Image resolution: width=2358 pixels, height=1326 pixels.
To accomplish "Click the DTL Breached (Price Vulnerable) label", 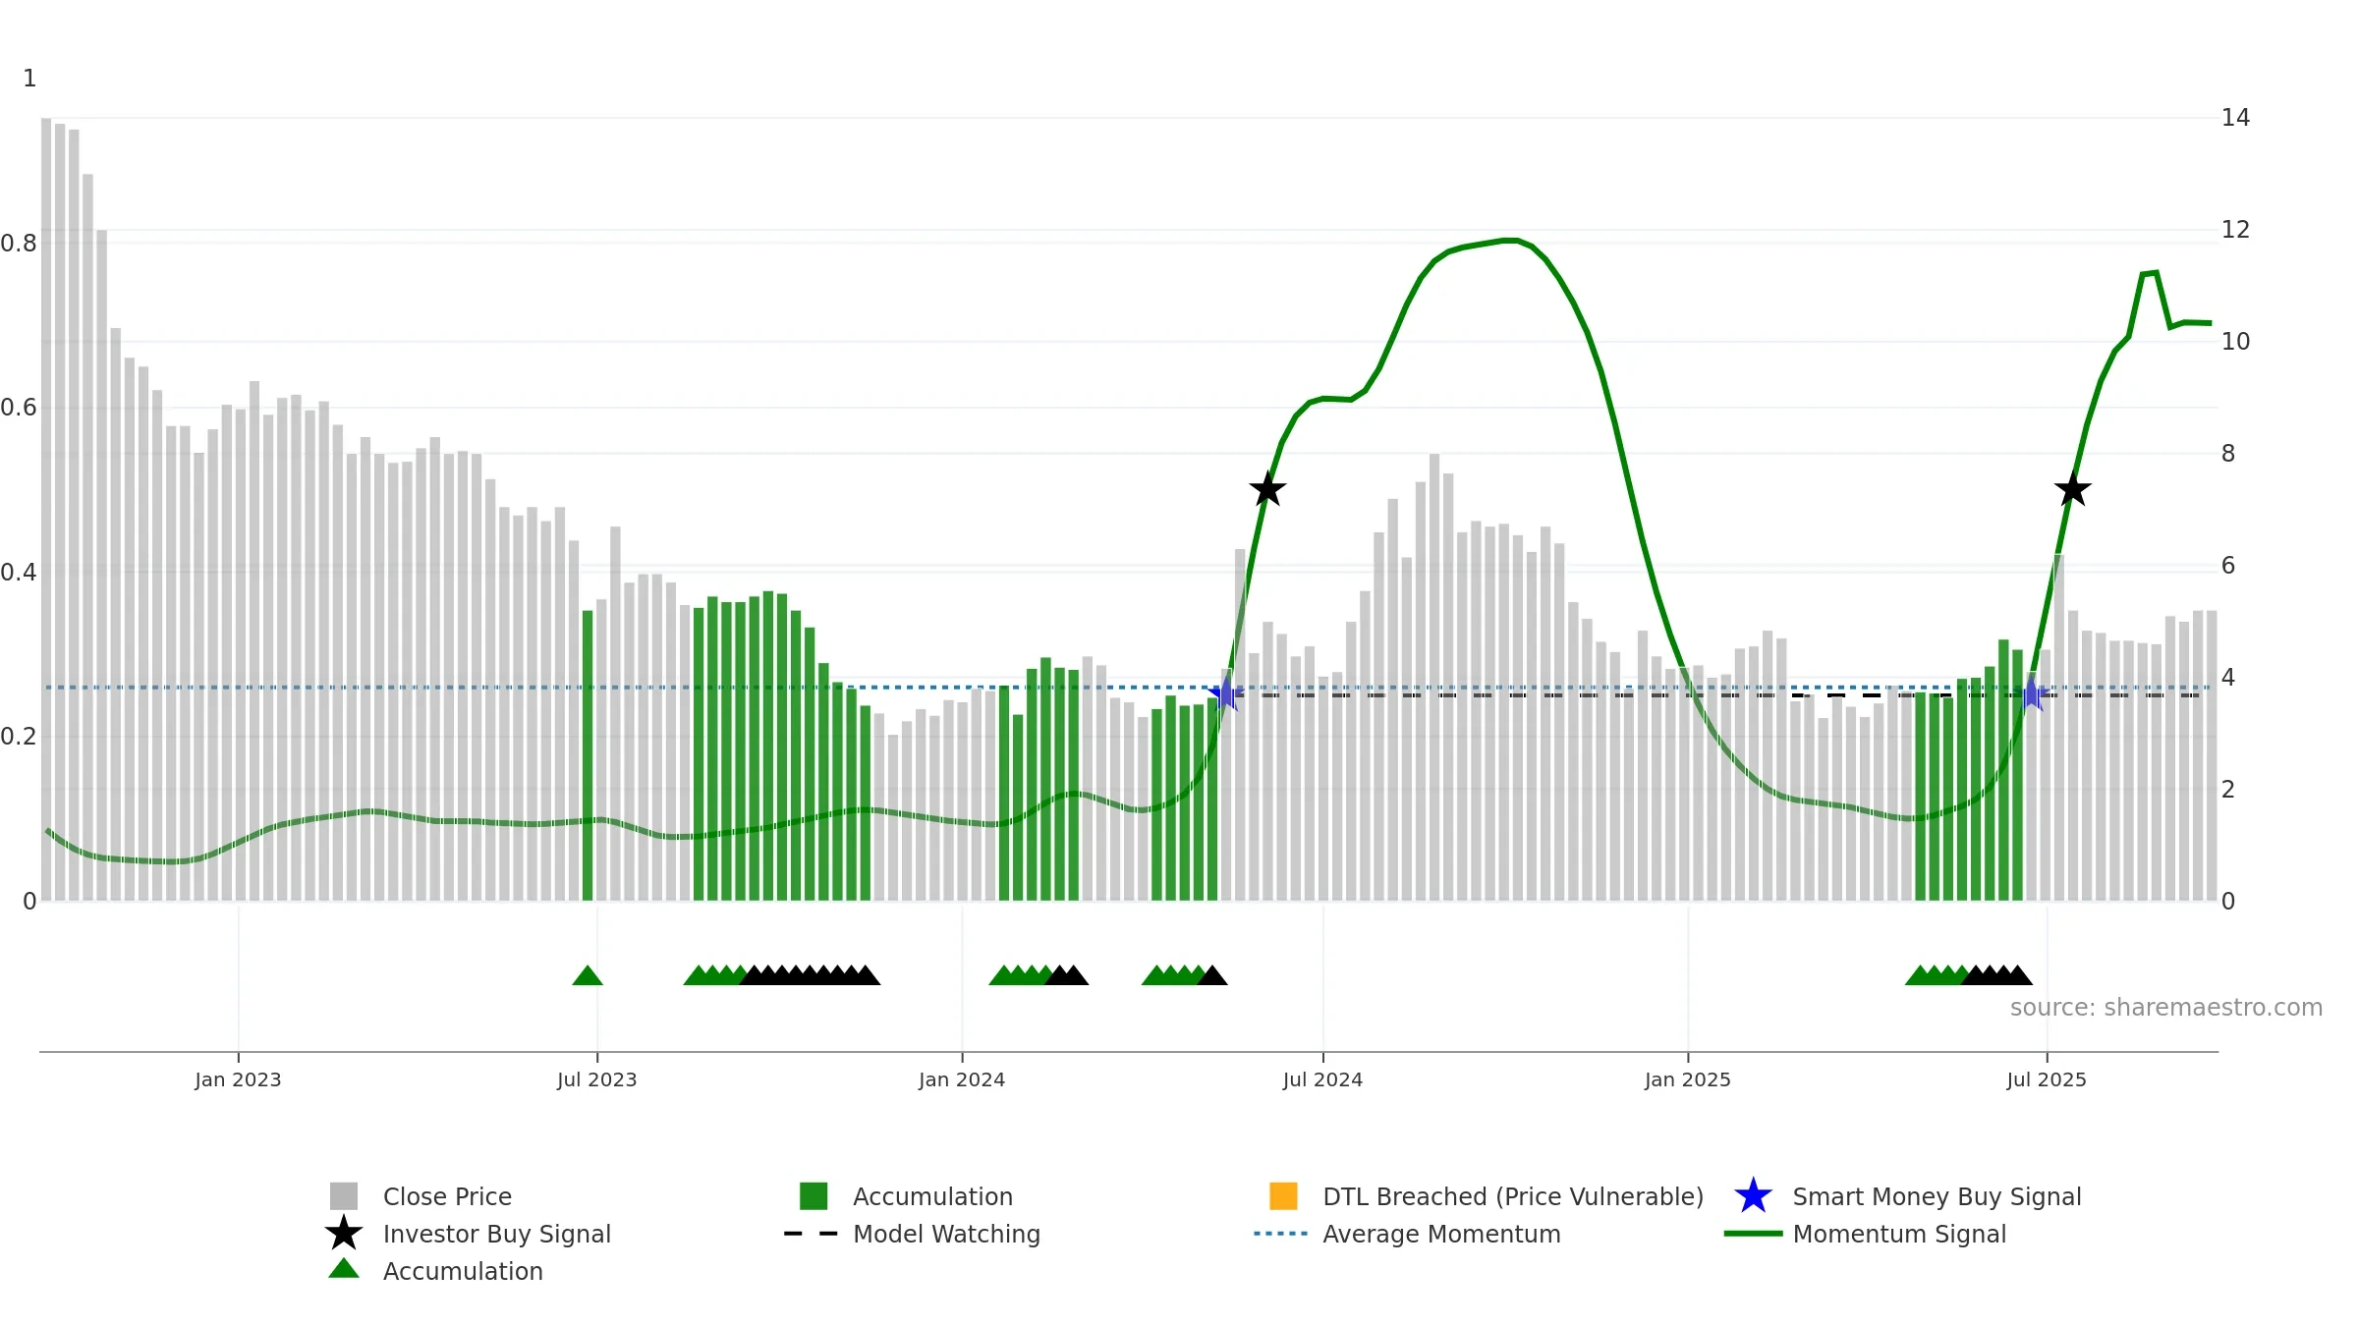I will coord(1513,1196).
